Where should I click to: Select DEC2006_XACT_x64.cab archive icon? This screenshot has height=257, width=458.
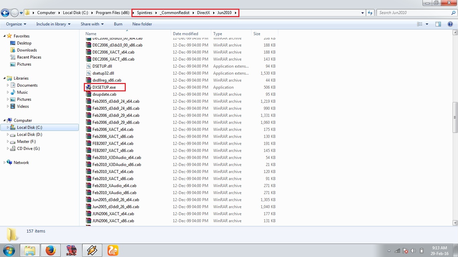tap(89, 52)
